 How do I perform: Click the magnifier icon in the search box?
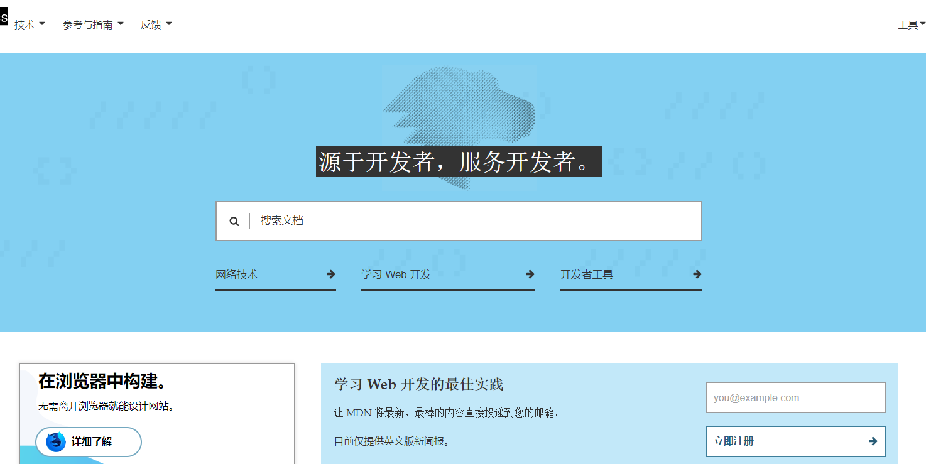pyautogui.click(x=234, y=221)
